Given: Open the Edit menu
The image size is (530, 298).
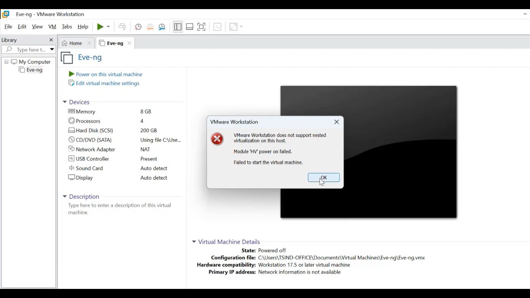Looking at the screenshot, I should [22, 26].
